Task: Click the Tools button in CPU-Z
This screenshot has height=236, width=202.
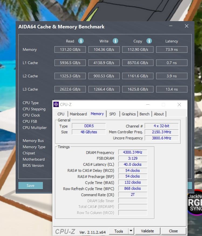Action: pos(119,231)
